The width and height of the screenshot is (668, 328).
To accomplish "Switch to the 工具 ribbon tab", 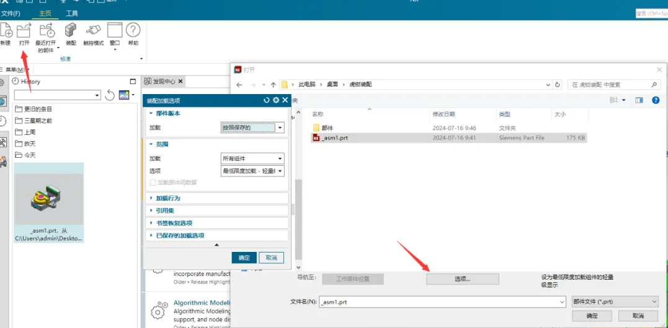I will pos(72,13).
